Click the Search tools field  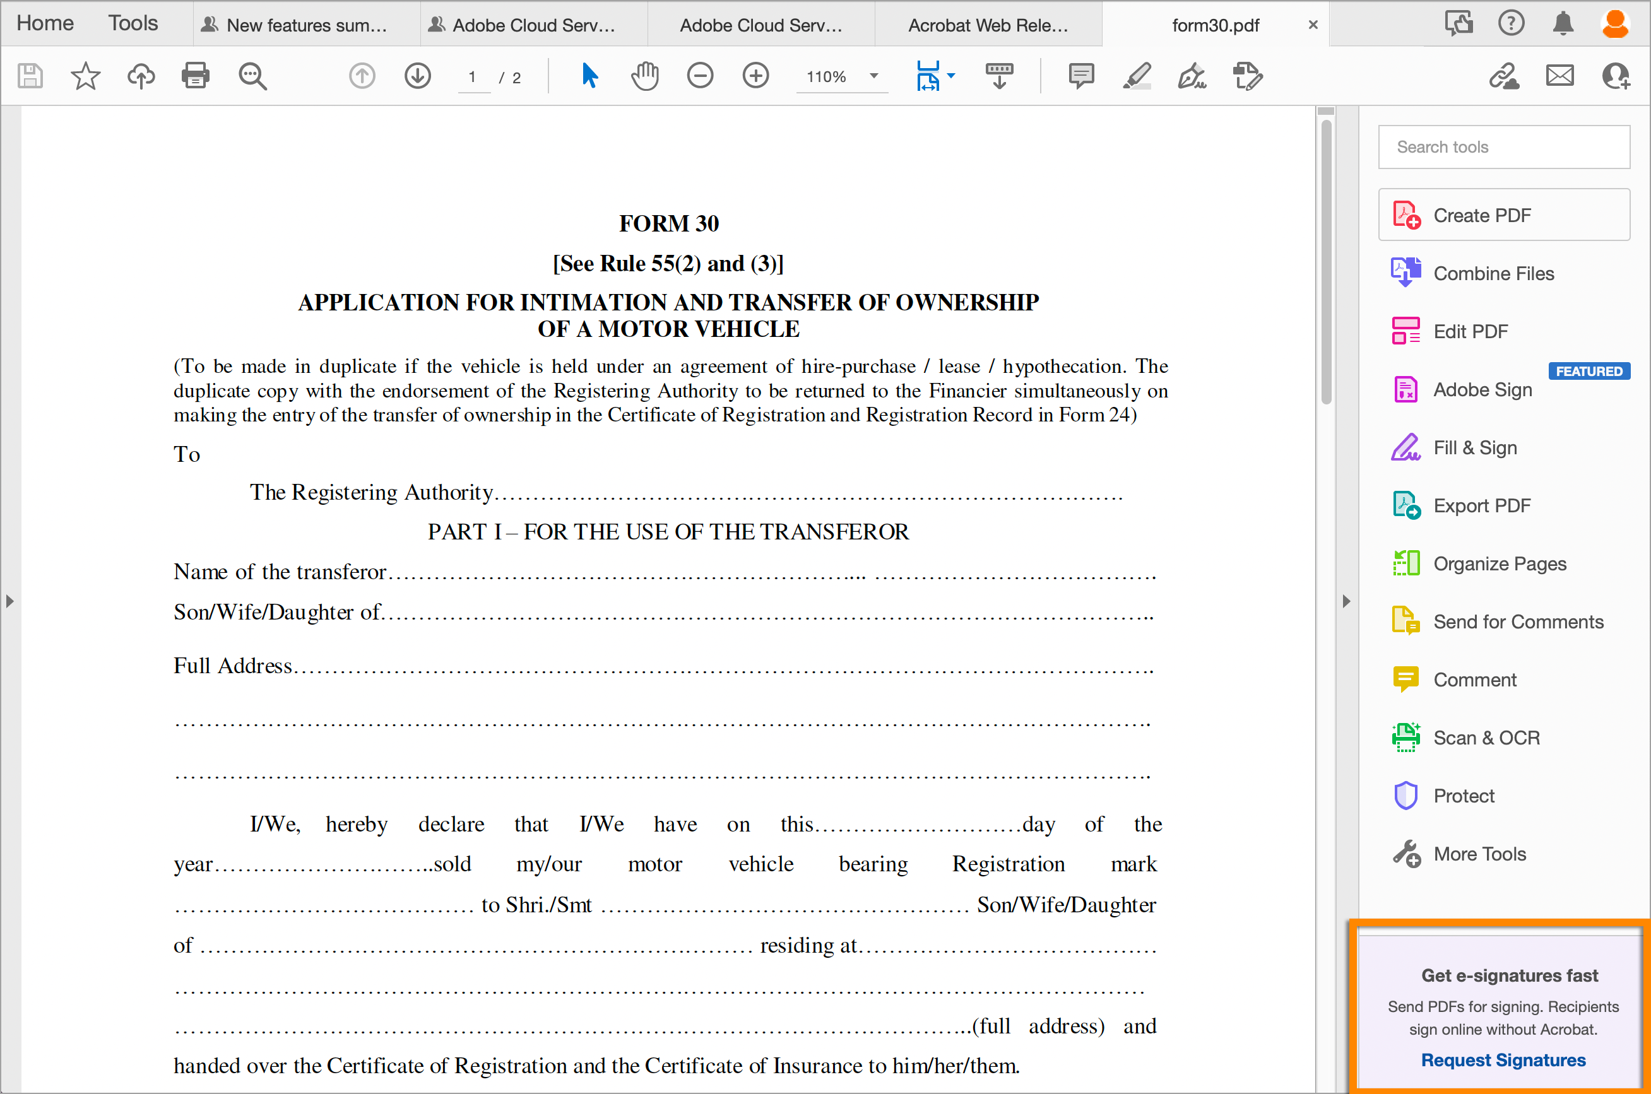pos(1503,146)
